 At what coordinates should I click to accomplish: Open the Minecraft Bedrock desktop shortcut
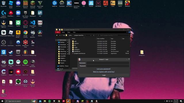25,5
